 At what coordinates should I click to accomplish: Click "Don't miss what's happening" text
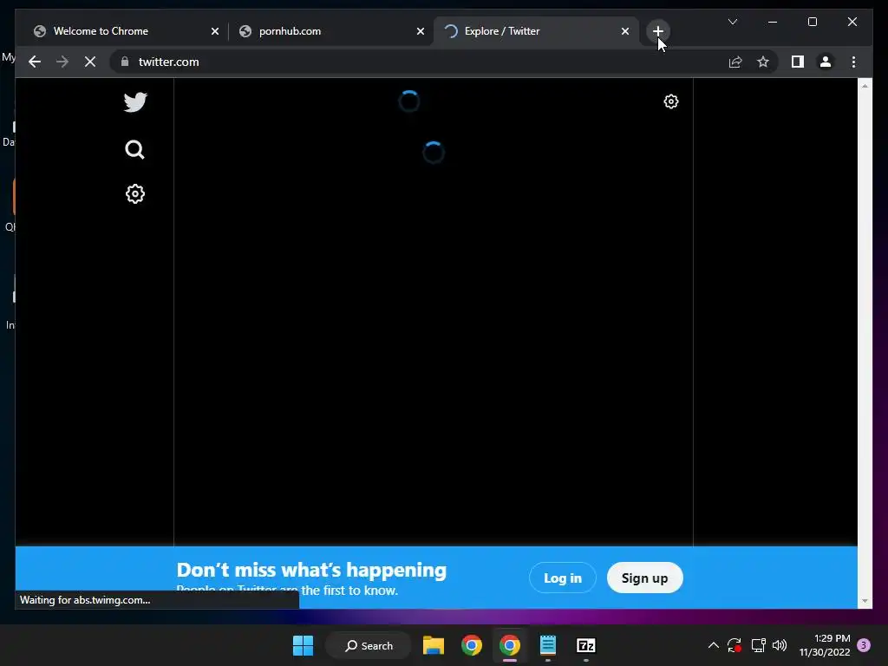click(311, 570)
